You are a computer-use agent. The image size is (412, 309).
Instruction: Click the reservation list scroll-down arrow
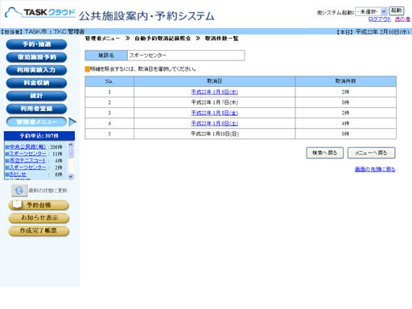coord(71,176)
